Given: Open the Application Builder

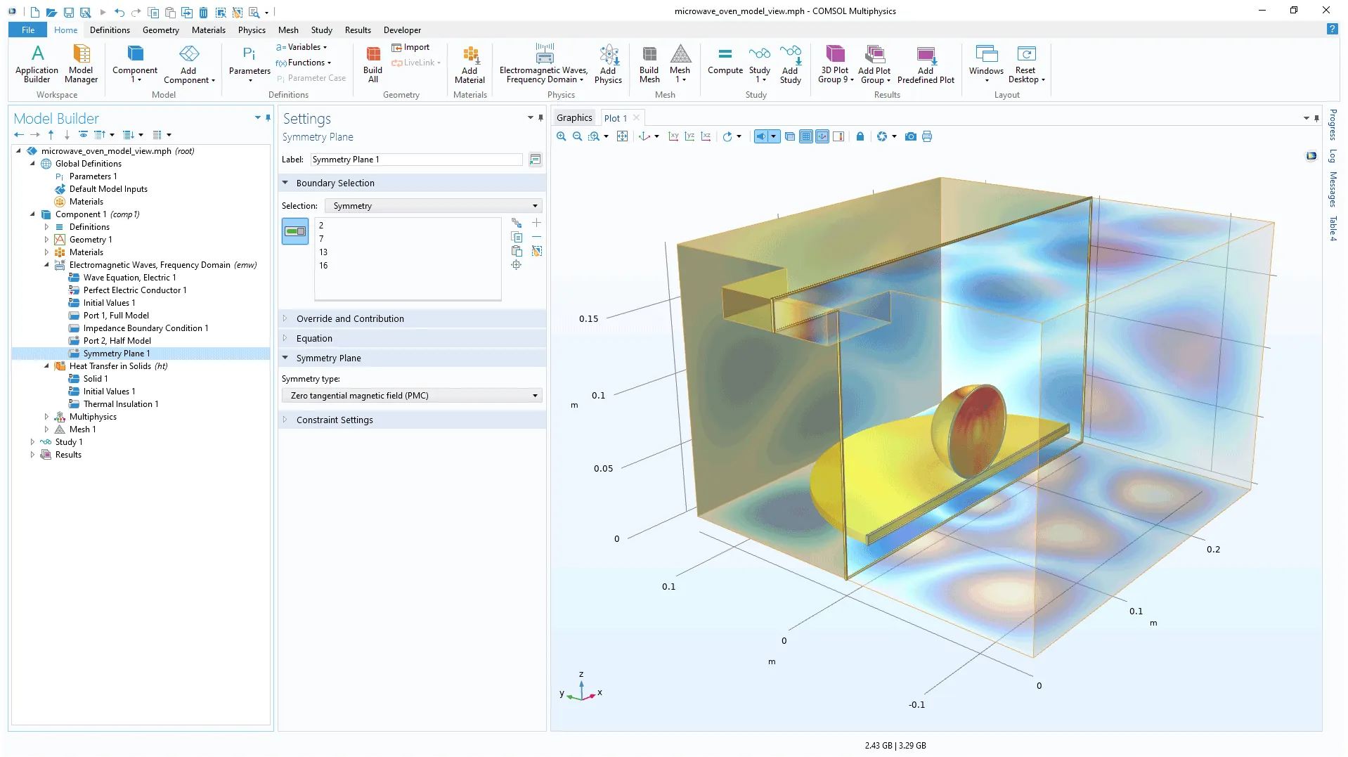Looking at the screenshot, I should tap(37, 64).
